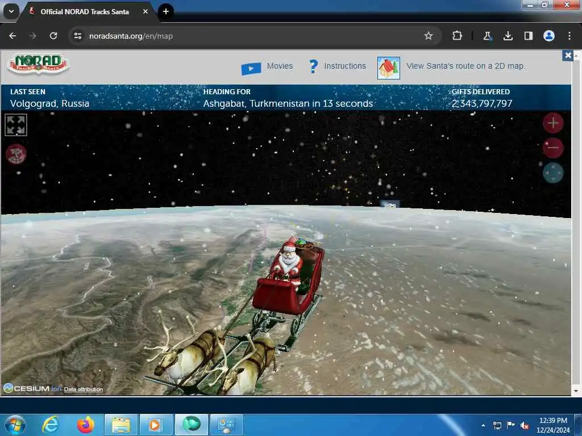Zoom out with the red minus button

pyautogui.click(x=553, y=148)
